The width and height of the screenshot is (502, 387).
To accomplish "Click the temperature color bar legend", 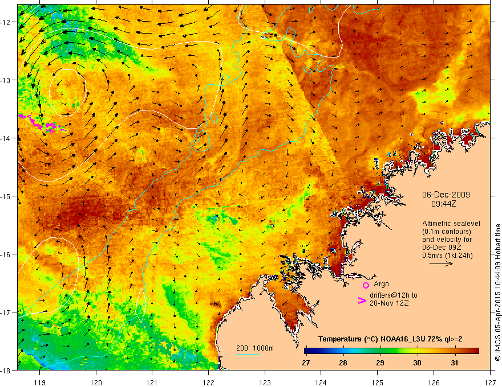I will tap(391, 351).
